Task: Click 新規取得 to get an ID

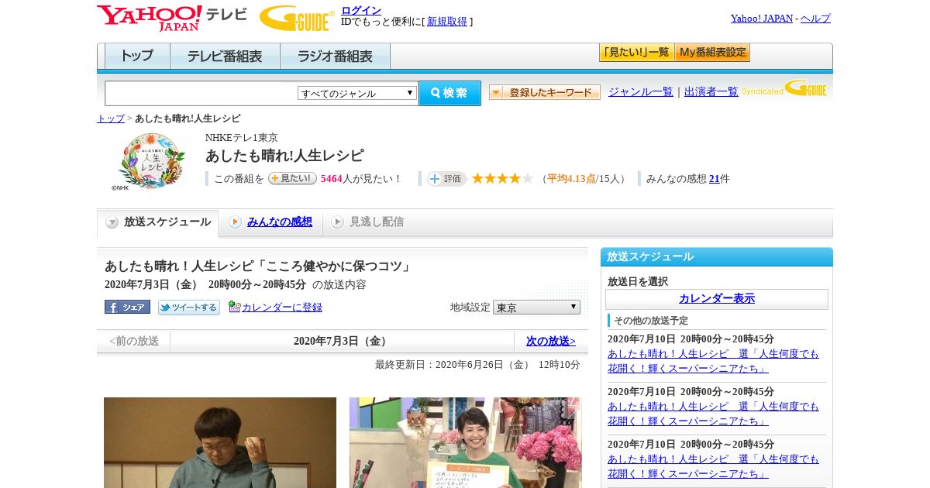Action: pos(447,22)
